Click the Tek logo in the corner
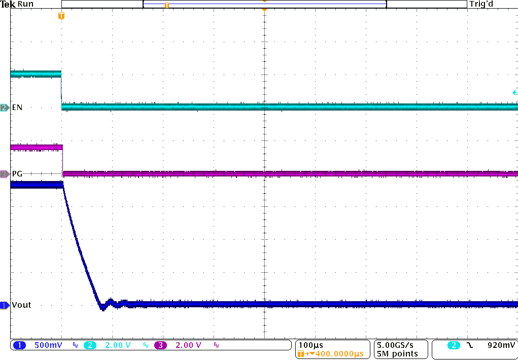The height and width of the screenshot is (360, 518). (8, 4)
